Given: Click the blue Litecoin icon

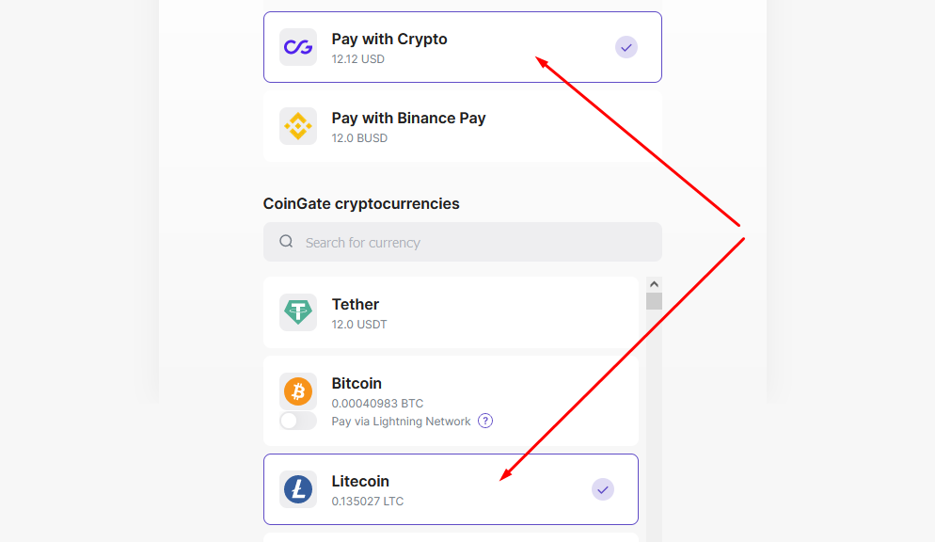Looking at the screenshot, I should click(298, 489).
